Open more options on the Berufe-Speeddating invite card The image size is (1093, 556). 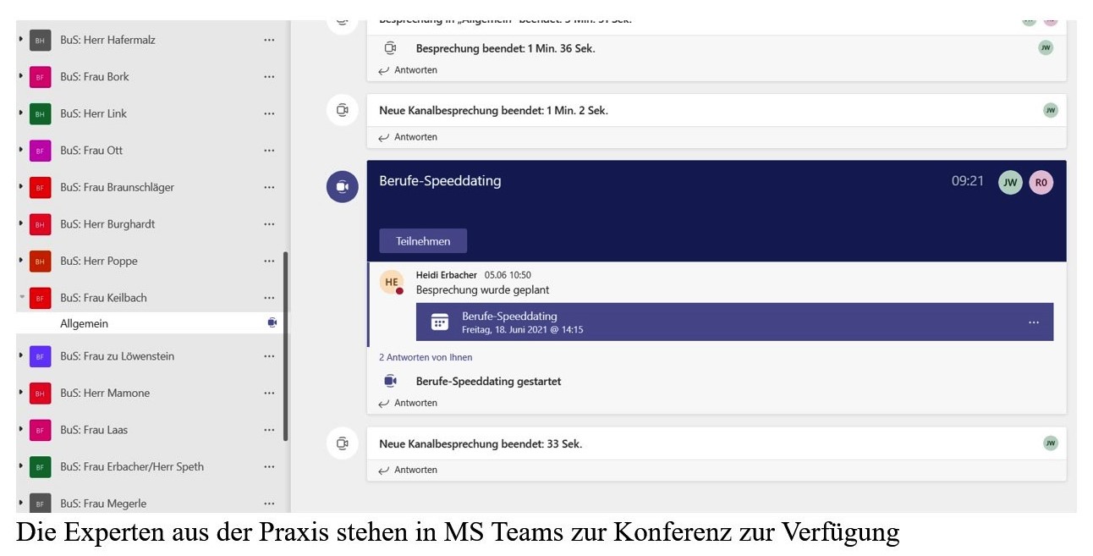pyautogui.click(x=1034, y=322)
